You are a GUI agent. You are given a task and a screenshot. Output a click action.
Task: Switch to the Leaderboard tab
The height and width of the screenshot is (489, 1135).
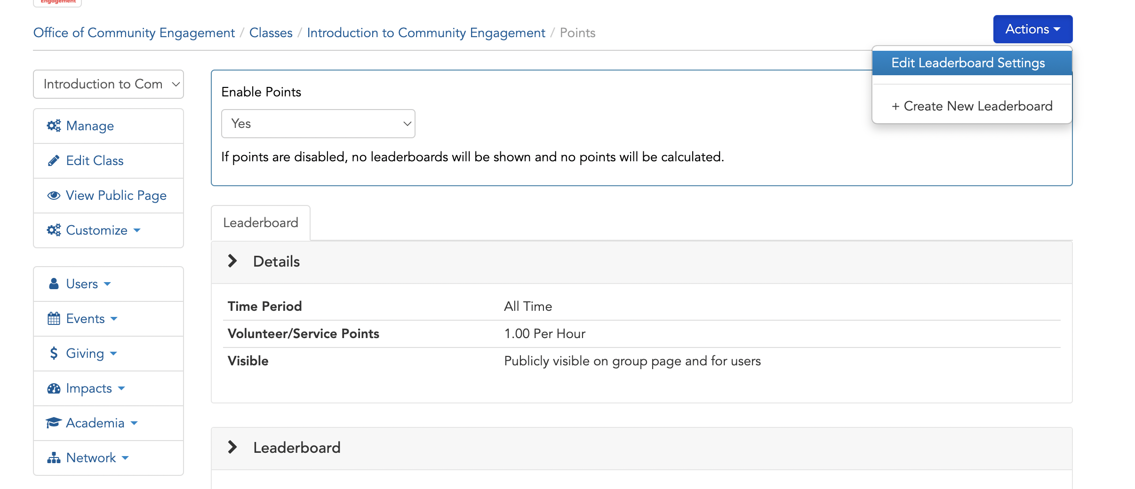261,223
